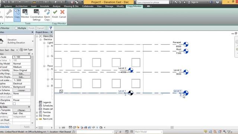Open the Properties help link

(x=4, y=127)
